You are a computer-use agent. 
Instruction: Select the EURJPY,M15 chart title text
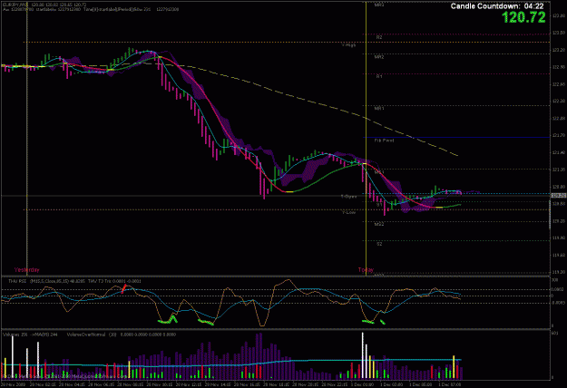coord(15,5)
